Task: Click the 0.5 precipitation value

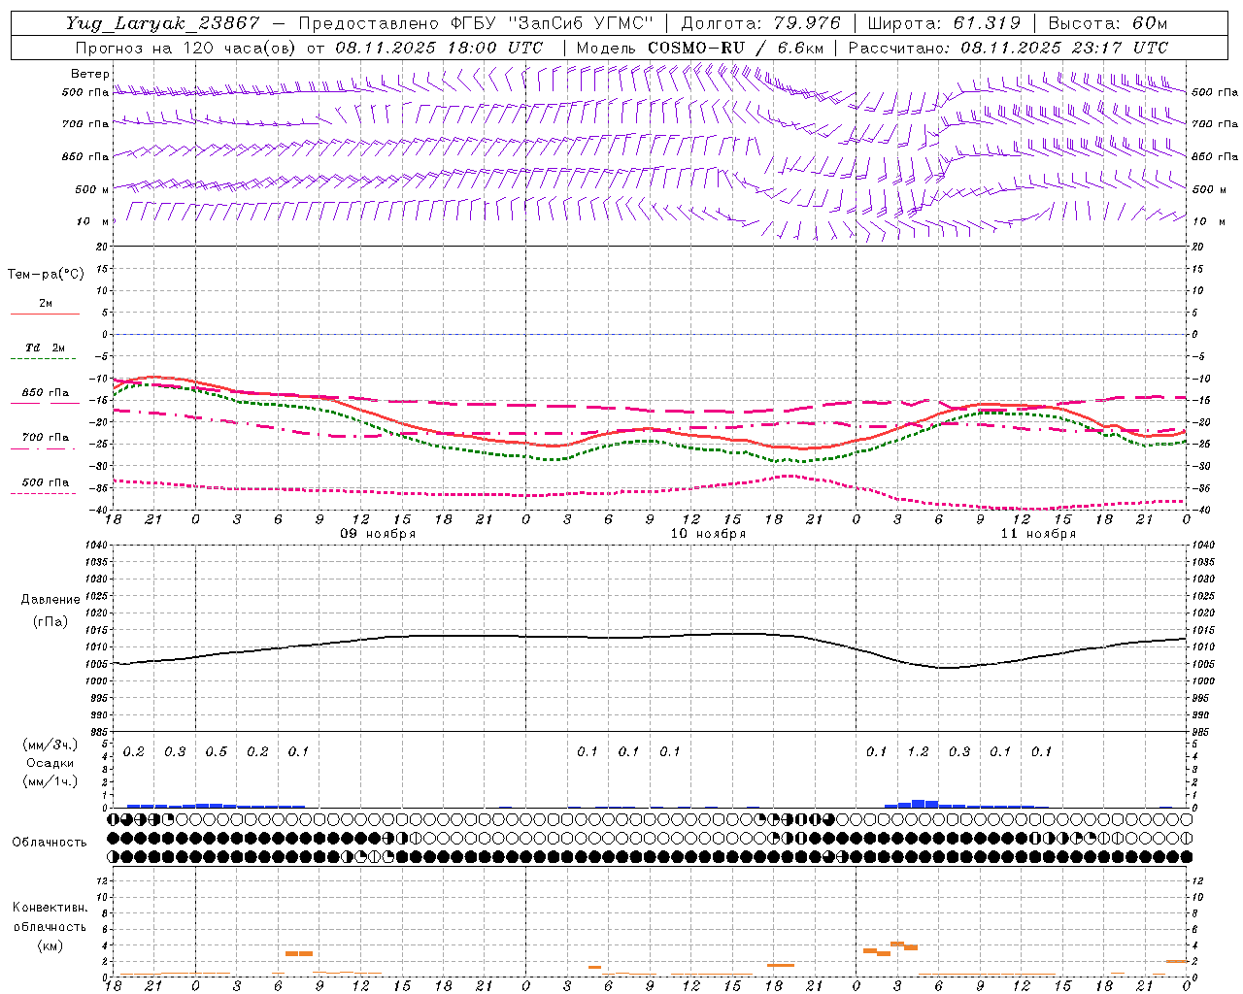Action: (216, 752)
